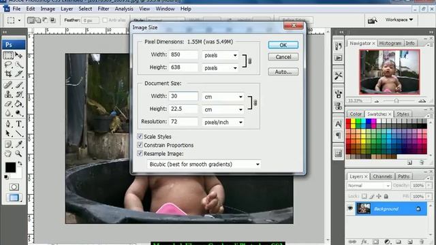Click OK in Image Size dialog
This screenshot has height=245, width=436.
click(x=283, y=45)
